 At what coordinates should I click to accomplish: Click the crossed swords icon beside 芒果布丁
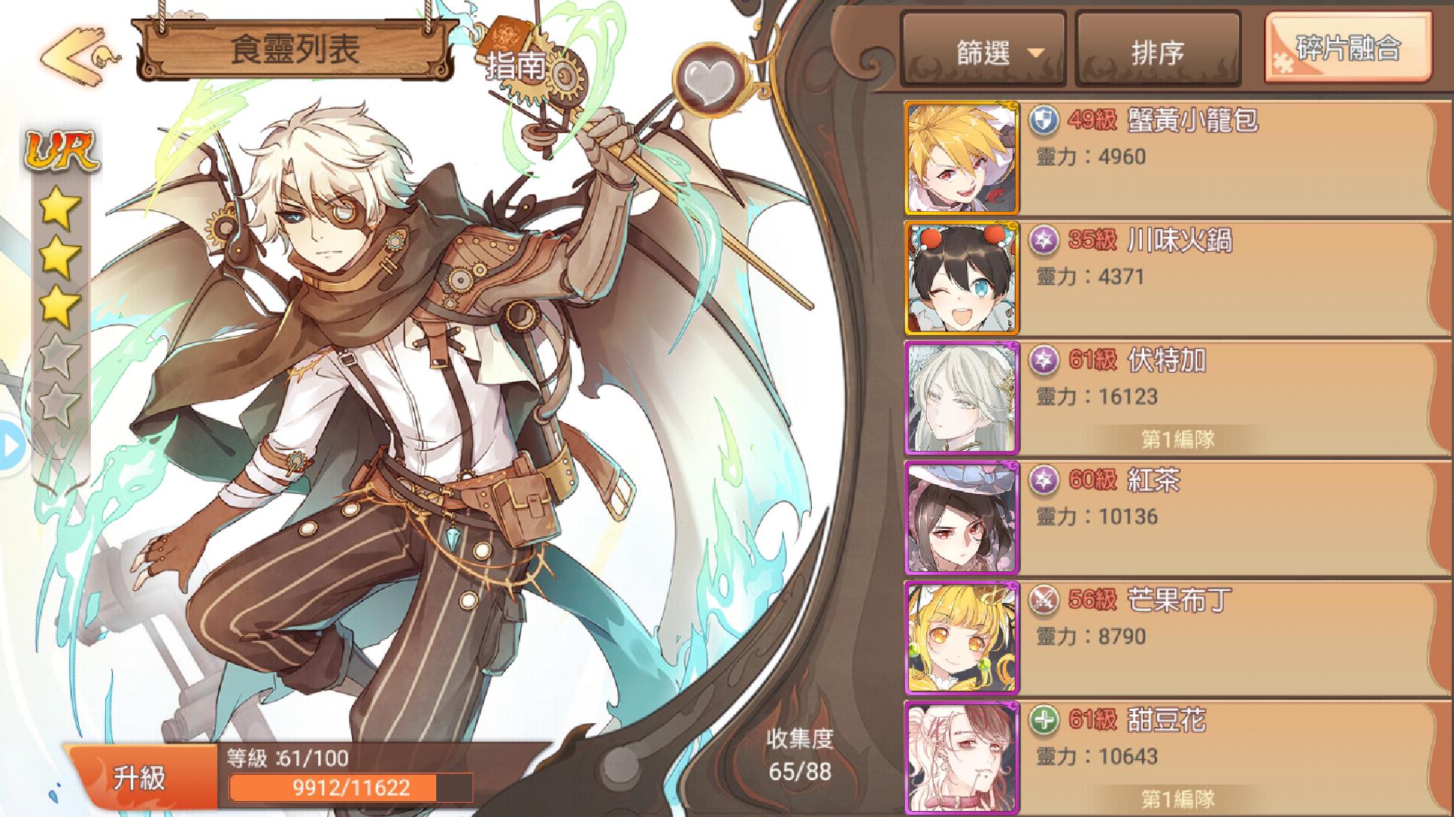(1044, 601)
